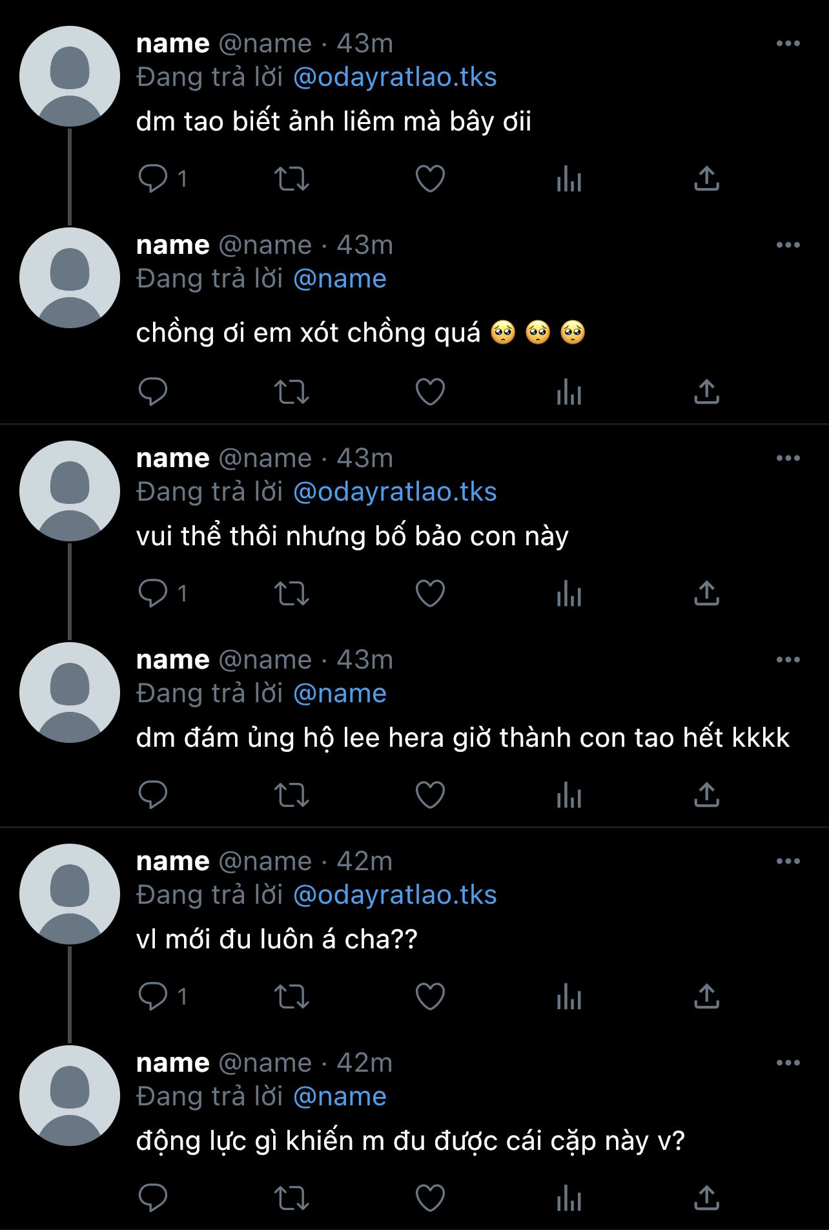Open the author name on the 'lee hera' tweet
The width and height of the screenshot is (829, 1230).
(x=173, y=660)
